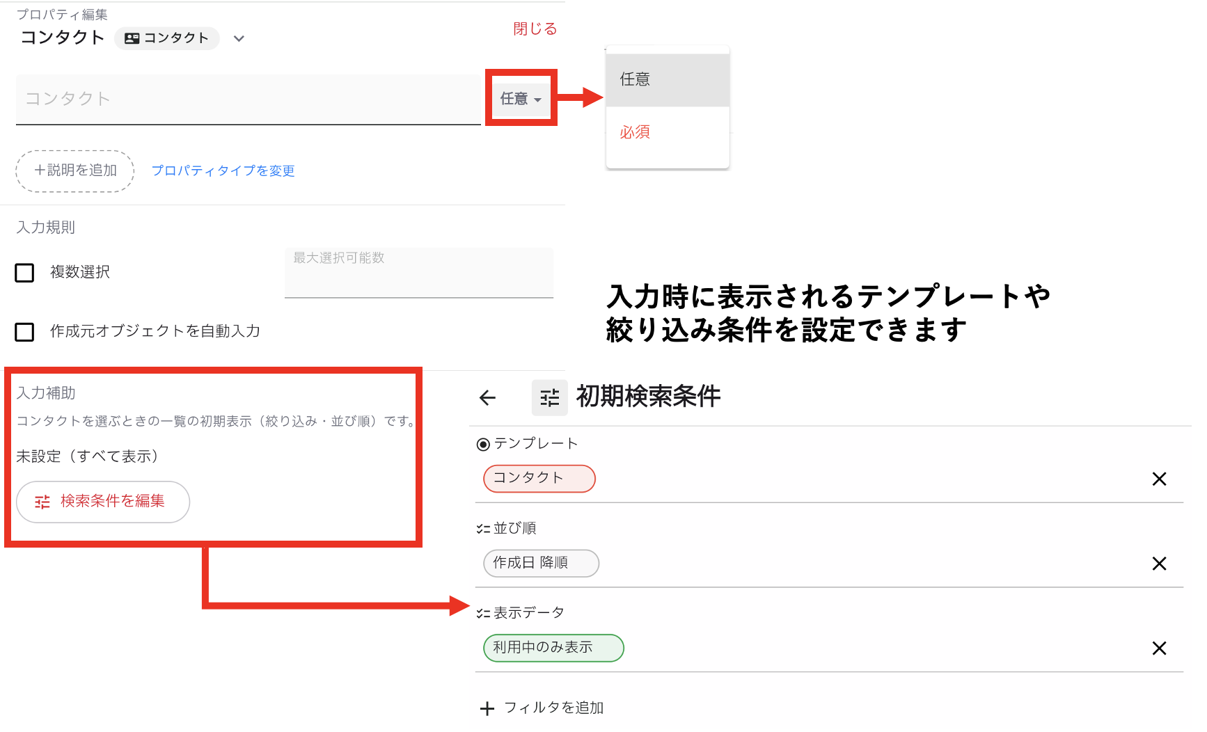Click the contact card icon in コンタクト chip
Screen dimensions: 1207x732
point(132,38)
